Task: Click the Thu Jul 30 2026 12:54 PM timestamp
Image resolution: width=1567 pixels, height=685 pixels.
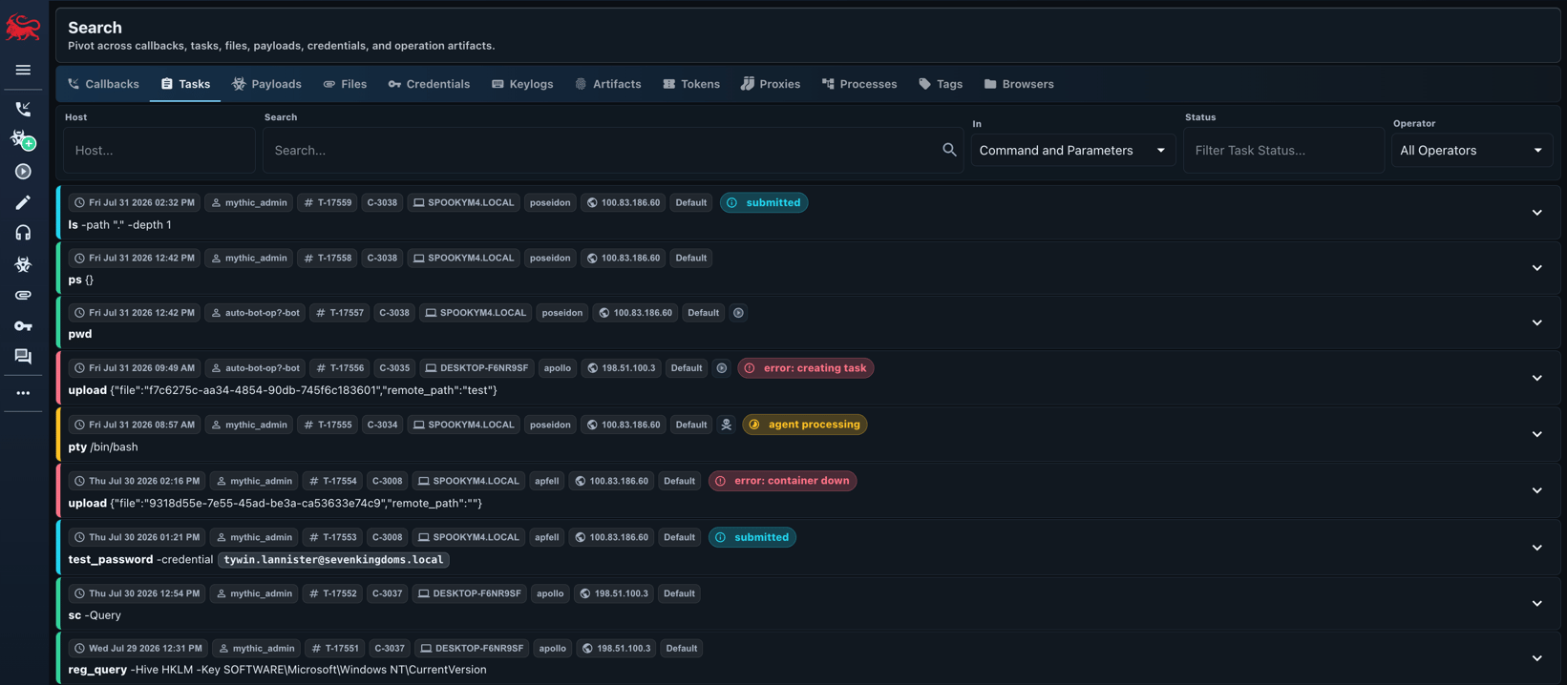Action: 135,593
